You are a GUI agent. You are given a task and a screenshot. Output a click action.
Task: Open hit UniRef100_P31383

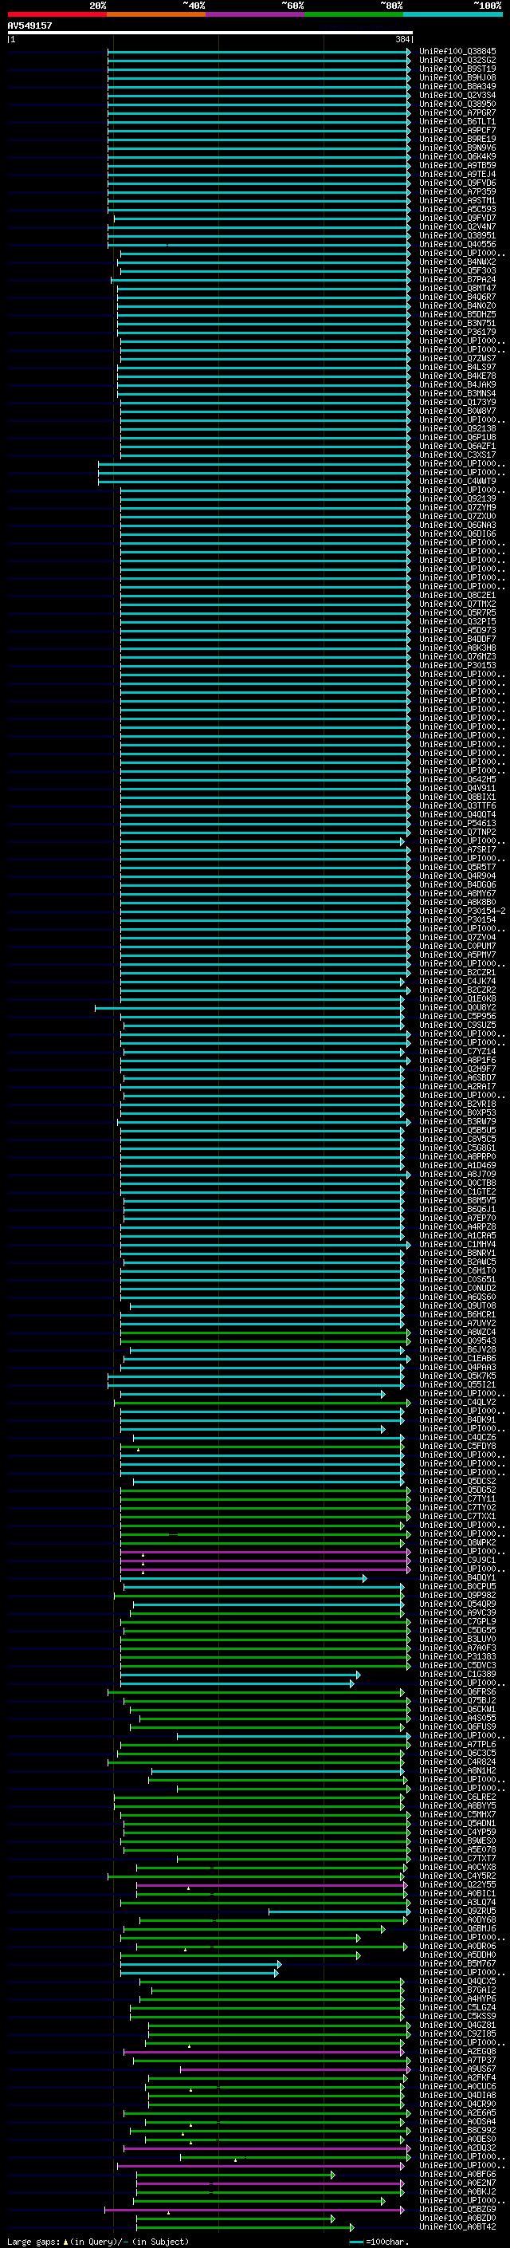pyautogui.click(x=457, y=1657)
